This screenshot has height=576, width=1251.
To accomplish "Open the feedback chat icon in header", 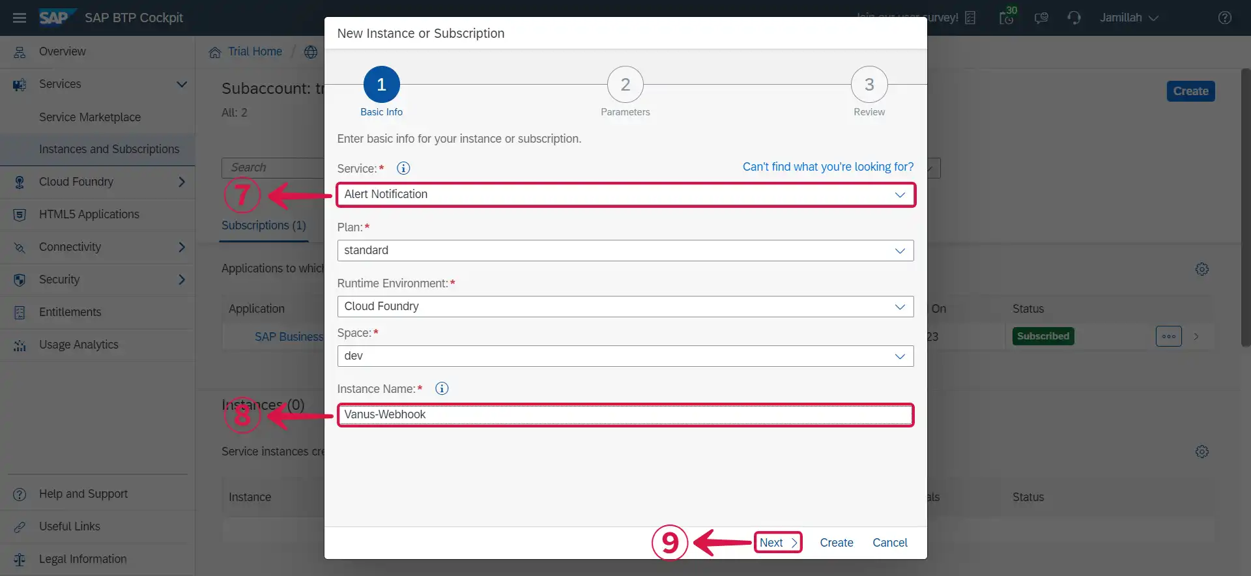I will pos(1041,18).
